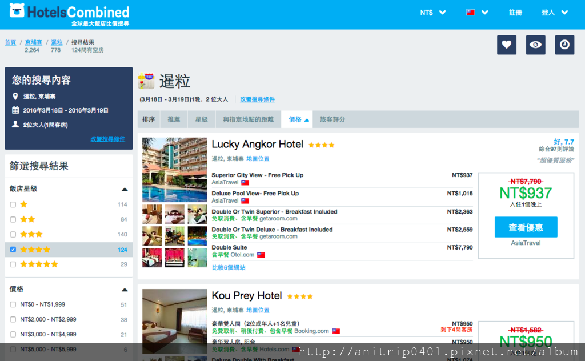The height and width of the screenshot is (361, 585).
Task: Click the flag next to Otel.com
Action: (261, 255)
